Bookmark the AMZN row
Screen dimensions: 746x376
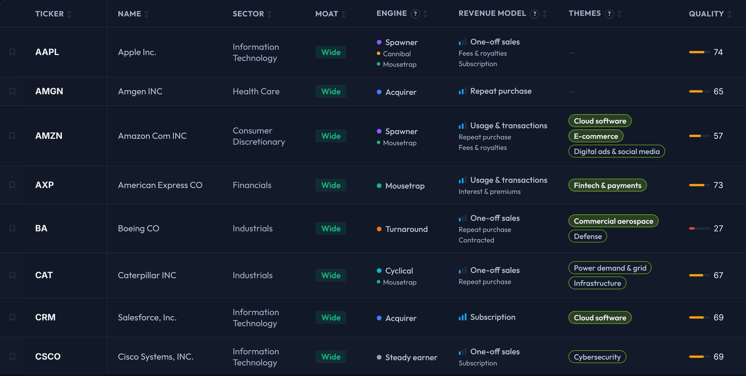pos(13,136)
